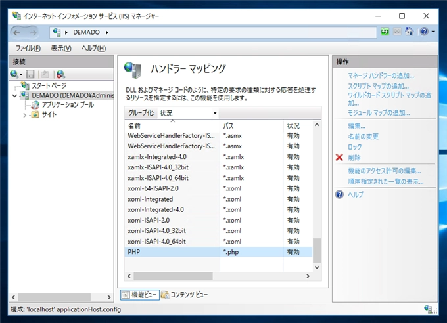
Task: Switch to コンテンツ ビュー tab
Action: point(185,295)
